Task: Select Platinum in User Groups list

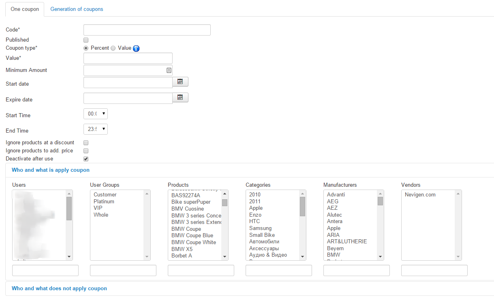Action: (104, 201)
